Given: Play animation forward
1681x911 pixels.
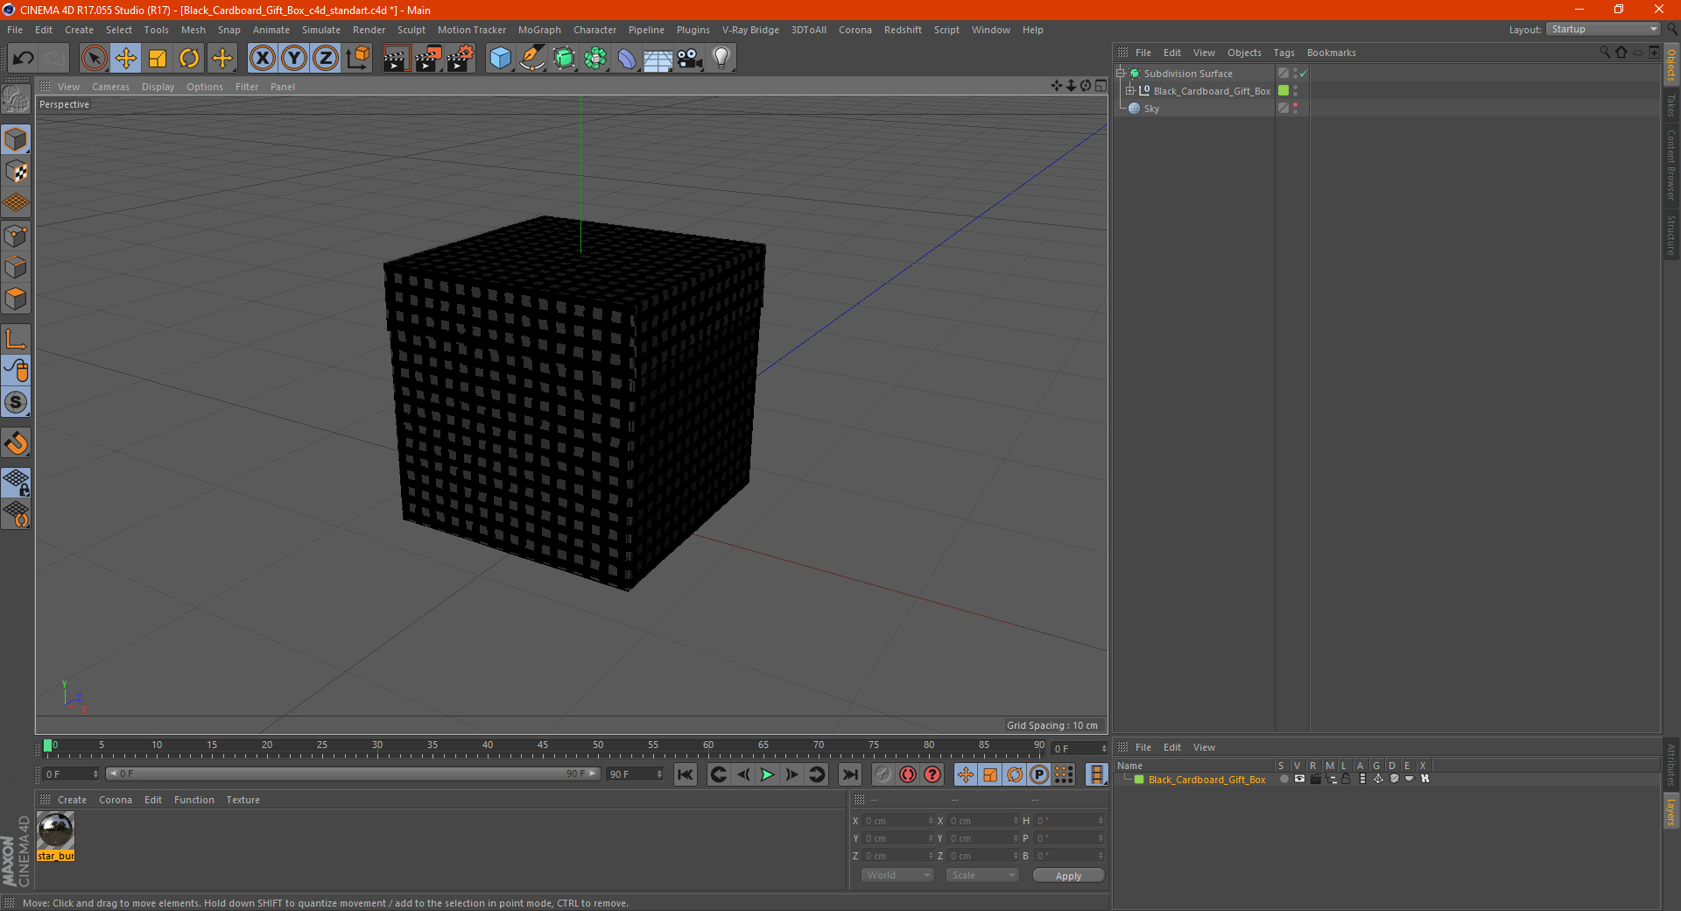Looking at the screenshot, I should [x=767, y=774].
